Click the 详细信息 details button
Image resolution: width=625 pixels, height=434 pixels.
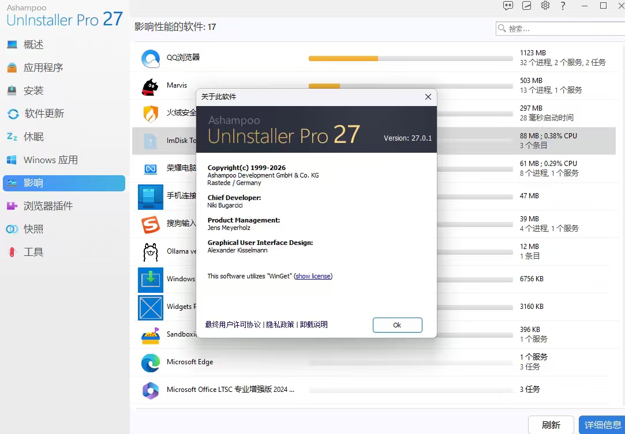tap(602, 425)
